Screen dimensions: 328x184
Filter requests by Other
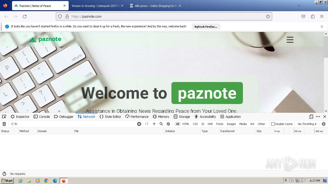point(261,124)
